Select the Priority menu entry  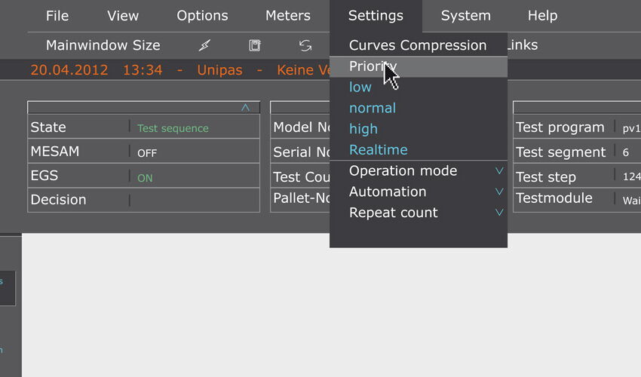[x=419, y=66]
